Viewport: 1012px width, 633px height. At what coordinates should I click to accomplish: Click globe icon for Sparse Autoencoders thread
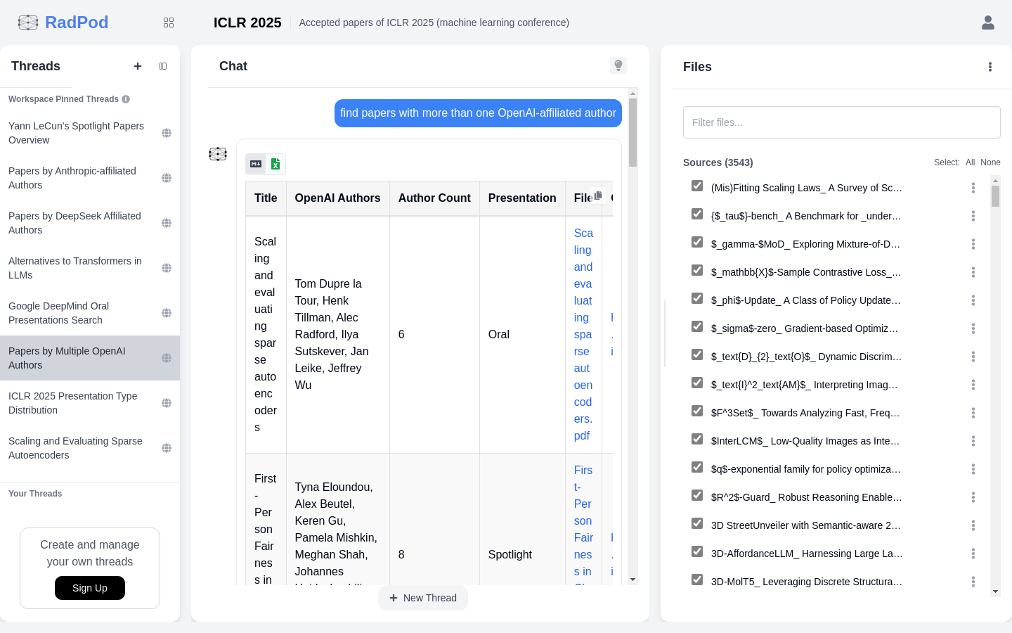pyautogui.click(x=167, y=448)
